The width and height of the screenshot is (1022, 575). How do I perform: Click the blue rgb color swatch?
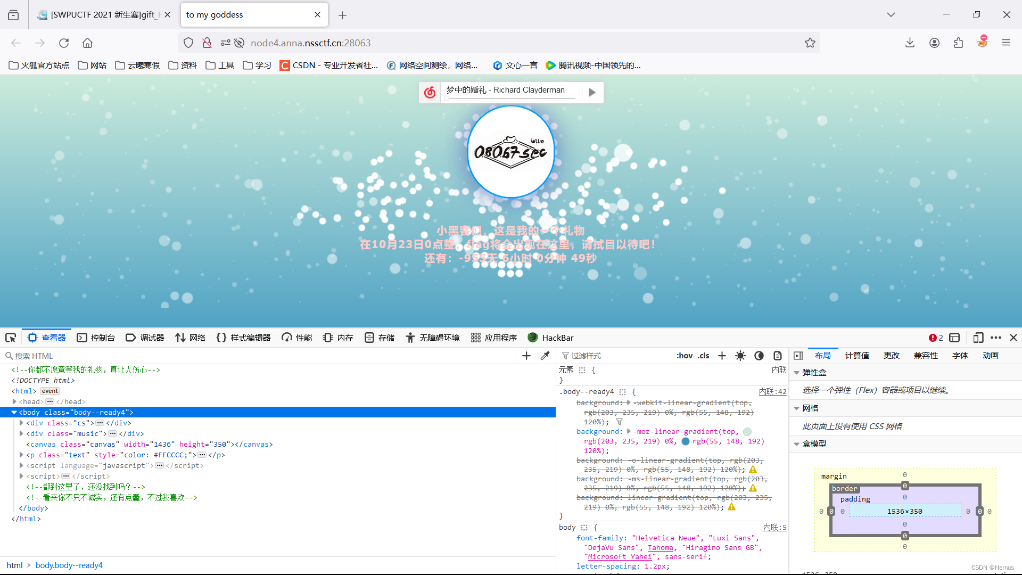click(686, 441)
